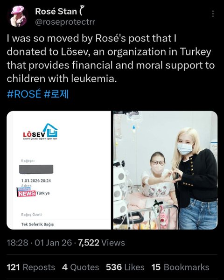
Task: Show the 15 Bookmarks count
Action: point(180,267)
